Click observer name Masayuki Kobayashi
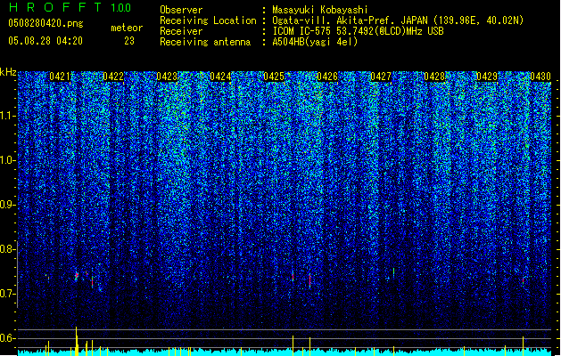 320,10
